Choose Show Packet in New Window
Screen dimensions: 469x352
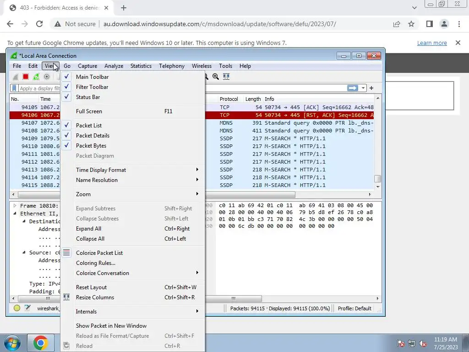pyautogui.click(x=133, y=326)
